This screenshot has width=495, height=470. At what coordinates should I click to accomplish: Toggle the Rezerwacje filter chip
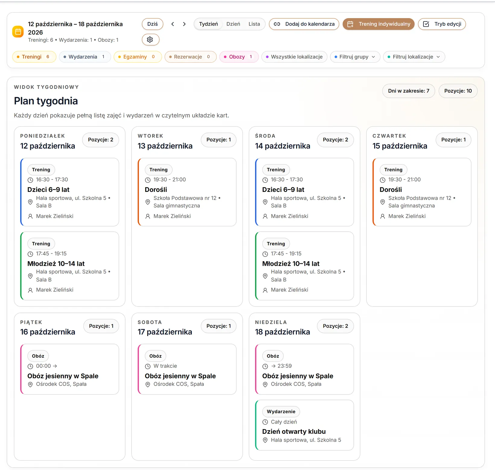click(190, 57)
